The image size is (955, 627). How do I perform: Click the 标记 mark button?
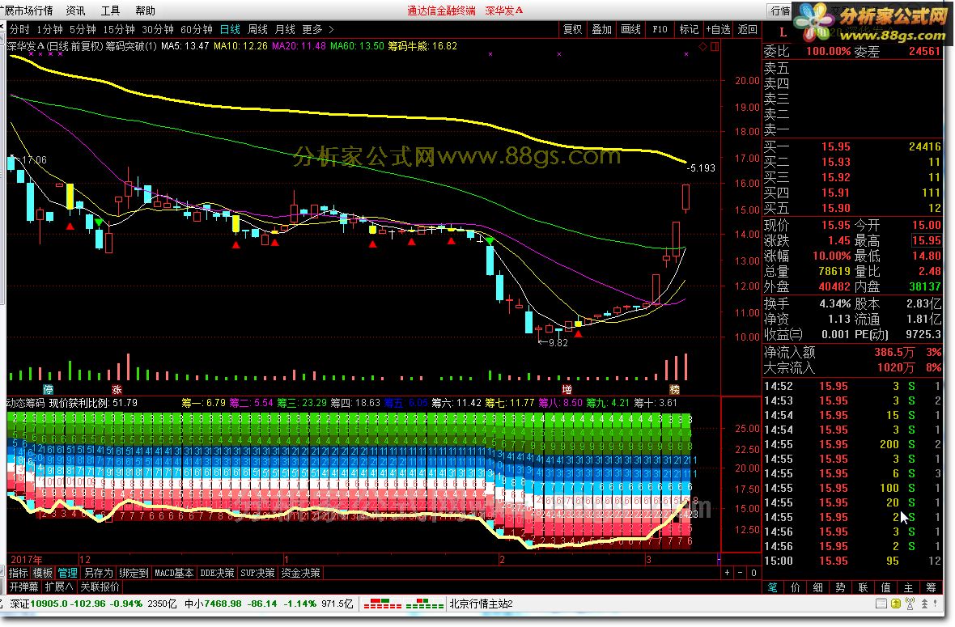pos(689,29)
